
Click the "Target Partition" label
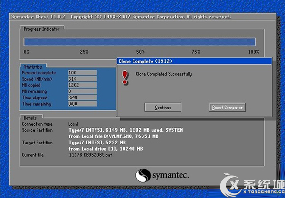pyautogui.click(x=37, y=143)
